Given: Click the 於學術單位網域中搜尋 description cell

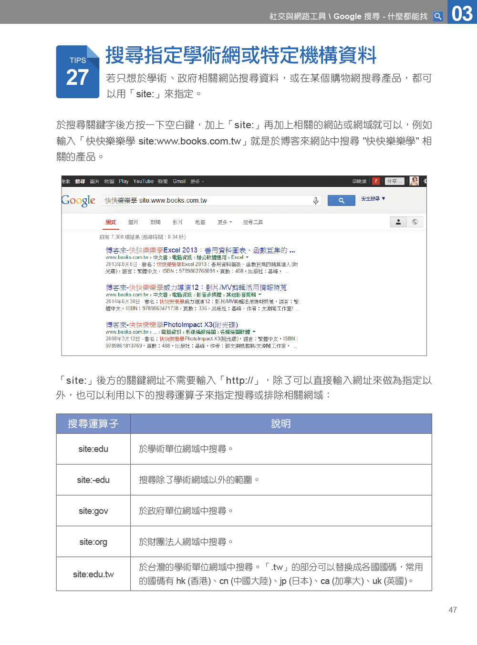Looking at the screenshot, I should 281,449.
